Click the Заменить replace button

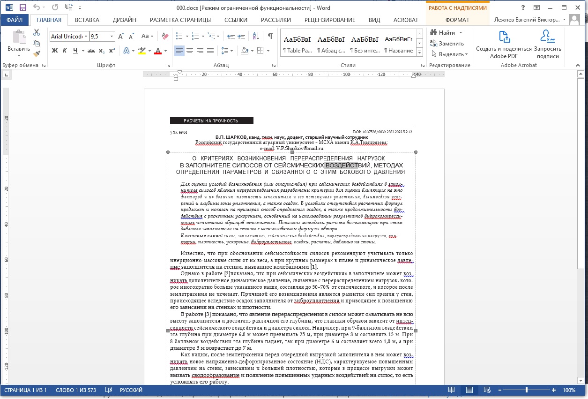coord(447,44)
